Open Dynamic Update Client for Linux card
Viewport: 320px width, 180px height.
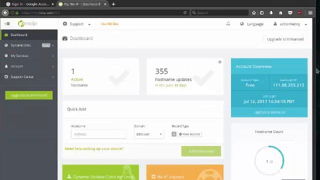pyautogui.click(x=100, y=172)
